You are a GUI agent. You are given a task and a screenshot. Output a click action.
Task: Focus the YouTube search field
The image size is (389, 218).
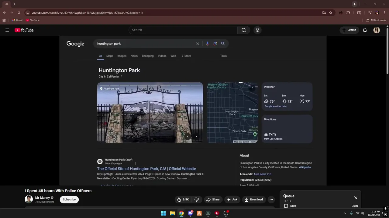(183, 30)
